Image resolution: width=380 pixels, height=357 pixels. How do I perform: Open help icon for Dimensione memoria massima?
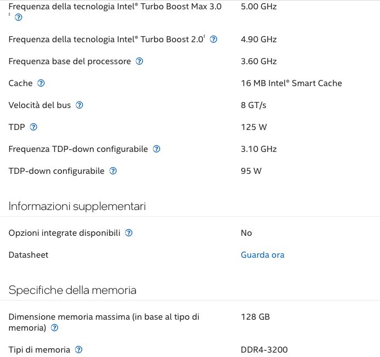pos(54,328)
